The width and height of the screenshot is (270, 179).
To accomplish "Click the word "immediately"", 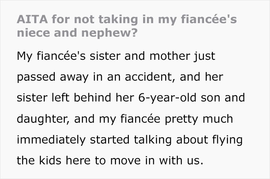I will pos(51,140).
